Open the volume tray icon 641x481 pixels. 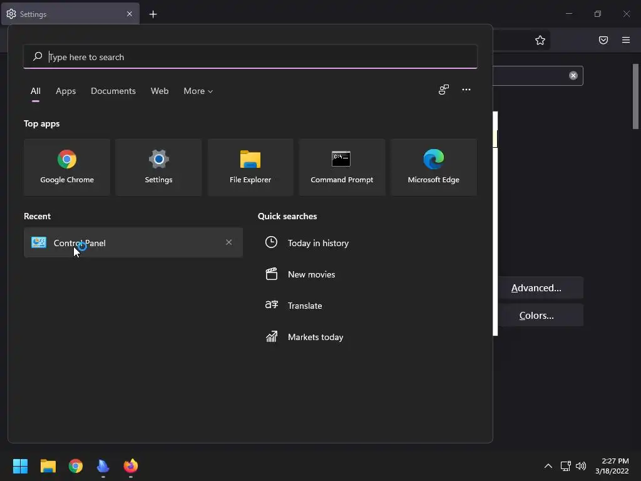point(580,466)
